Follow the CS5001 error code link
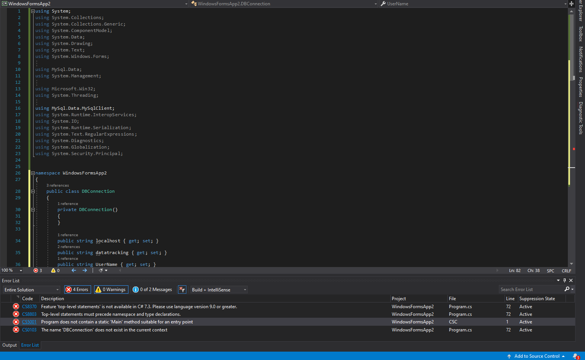Viewport: 585px width, 360px height. coord(29,322)
